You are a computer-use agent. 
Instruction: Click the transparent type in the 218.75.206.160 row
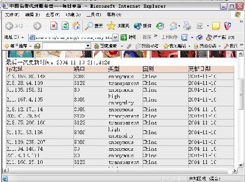pyautogui.click(x=123, y=123)
